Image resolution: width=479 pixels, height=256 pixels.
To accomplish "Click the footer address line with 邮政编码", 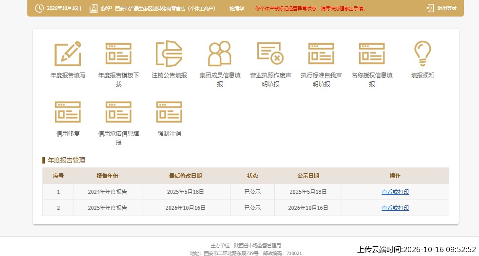I will [246, 253].
